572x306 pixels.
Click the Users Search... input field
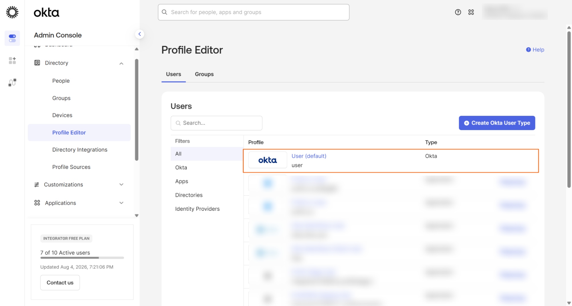(x=216, y=123)
